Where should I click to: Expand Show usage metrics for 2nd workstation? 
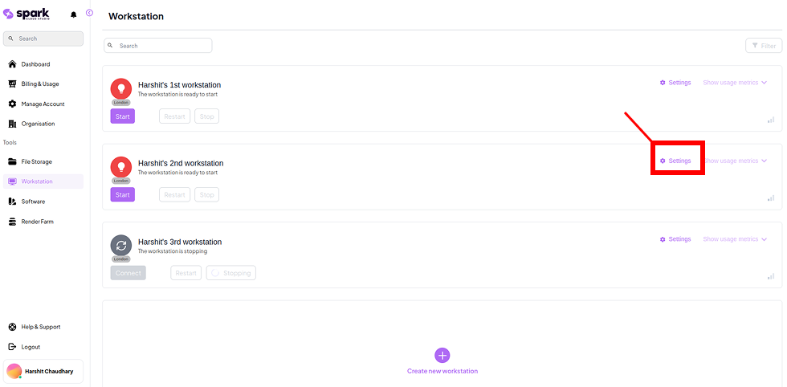[735, 161]
